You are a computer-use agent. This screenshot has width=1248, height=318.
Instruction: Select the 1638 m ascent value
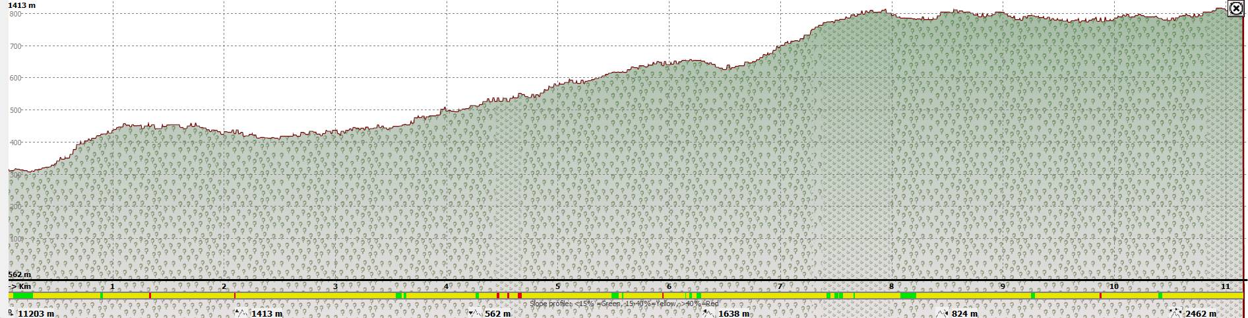733,314
